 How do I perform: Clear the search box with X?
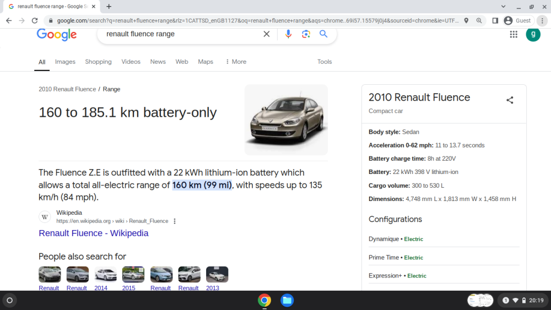click(x=266, y=34)
